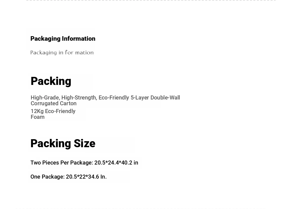Select the 20.5*22*34.6 In dimensions
The width and height of the screenshot is (302, 209).
[x=86, y=177]
